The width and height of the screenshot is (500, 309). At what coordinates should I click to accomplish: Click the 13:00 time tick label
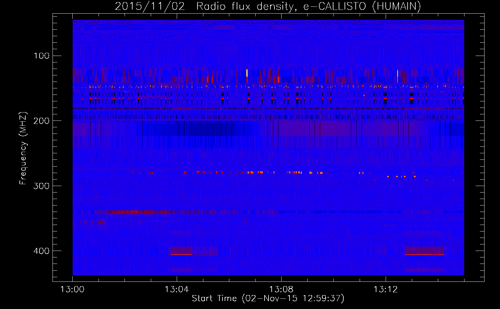point(72,289)
